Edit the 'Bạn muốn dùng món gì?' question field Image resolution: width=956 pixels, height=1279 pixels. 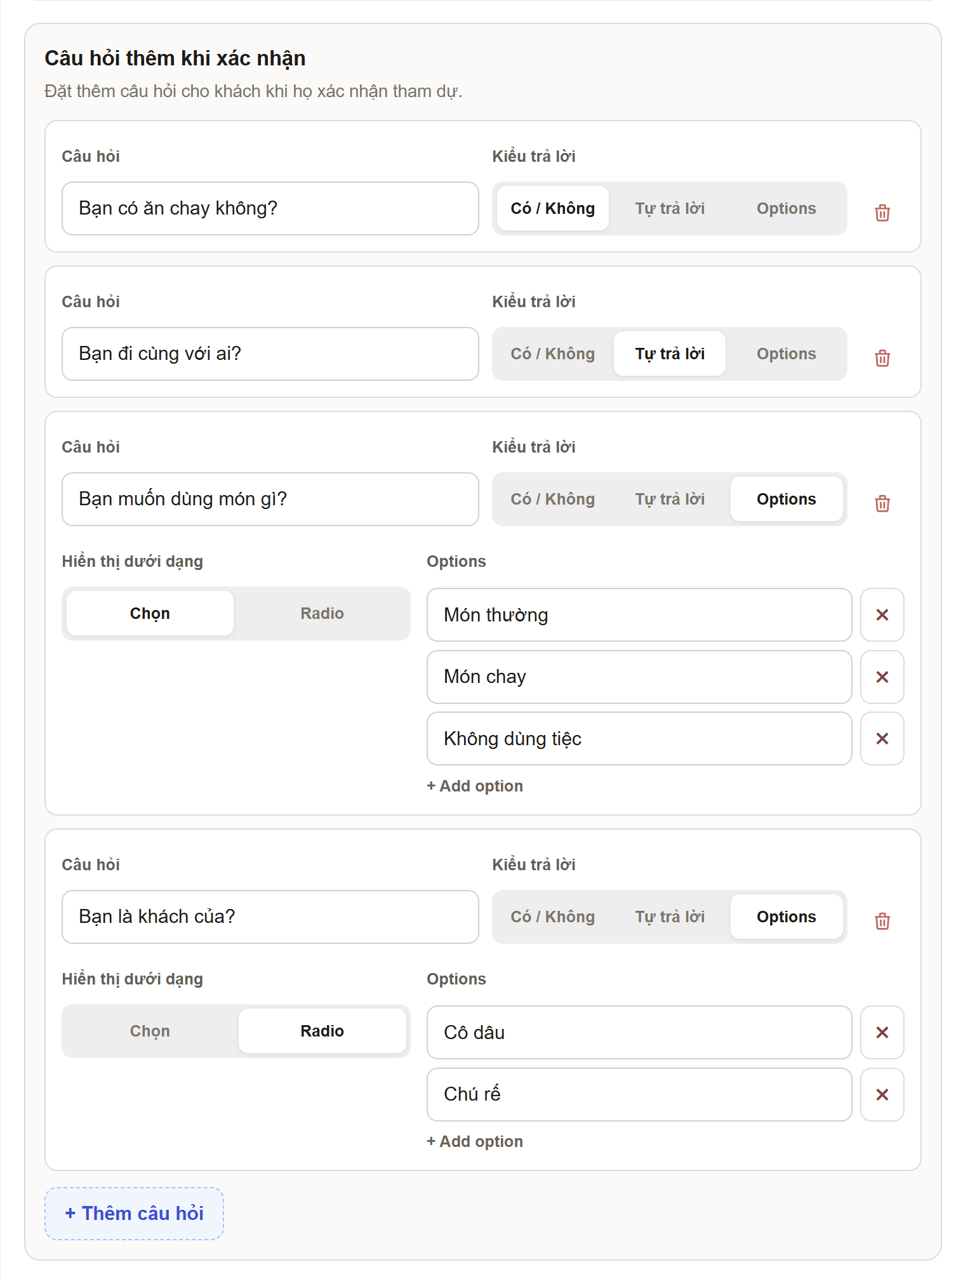point(270,499)
